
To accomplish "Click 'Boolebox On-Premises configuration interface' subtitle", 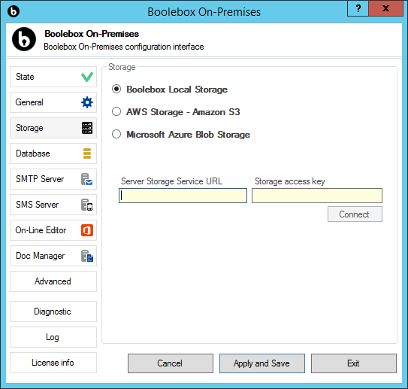I will (x=123, y=47).
